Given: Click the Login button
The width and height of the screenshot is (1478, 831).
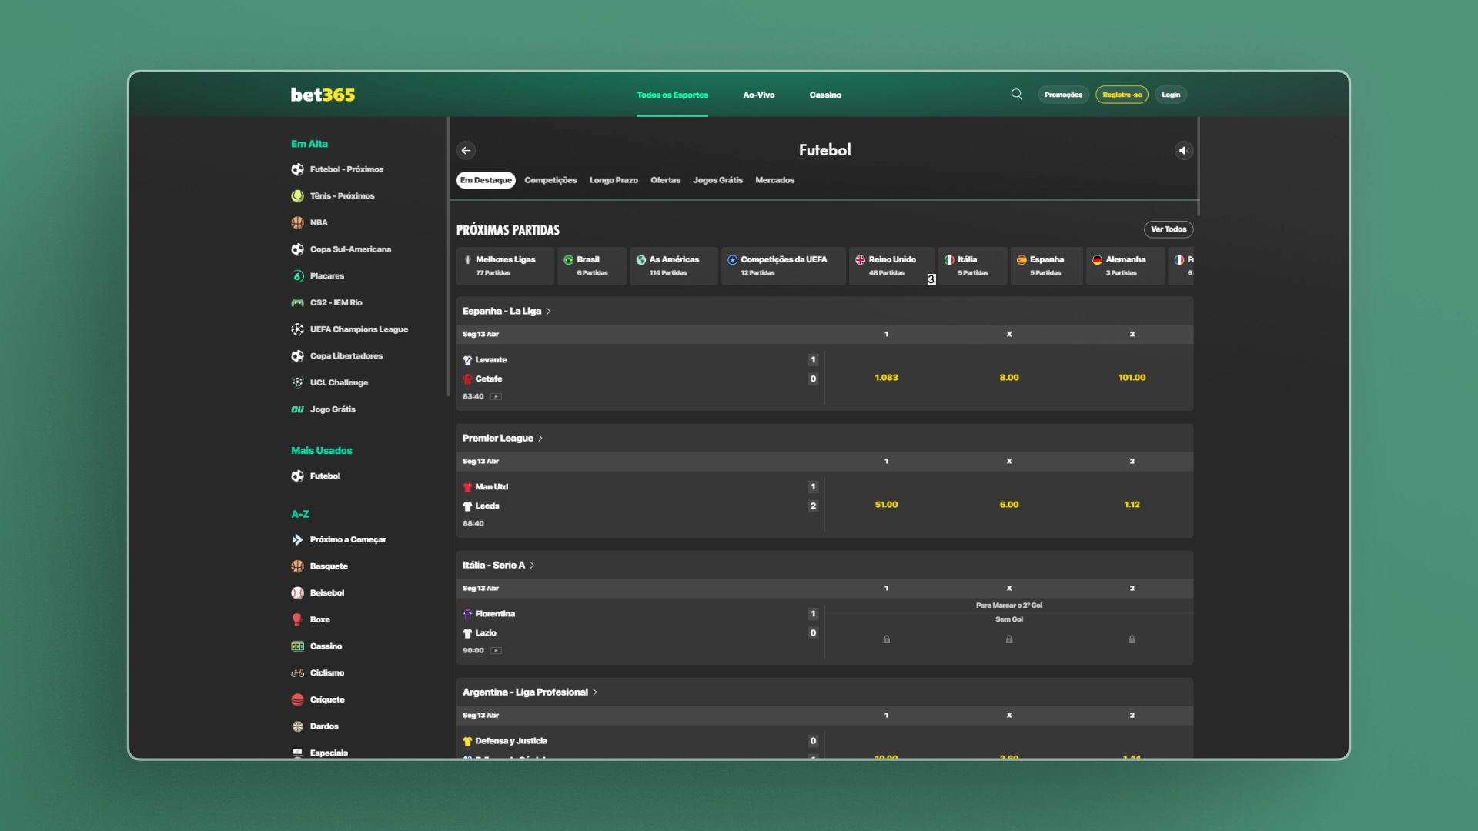Looking at the screenshot, I should 1171,95.
